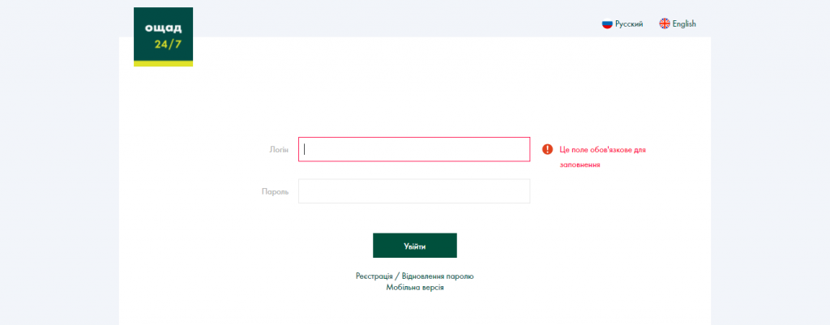Click the yellow stripe under the logo

pos(163,63)
